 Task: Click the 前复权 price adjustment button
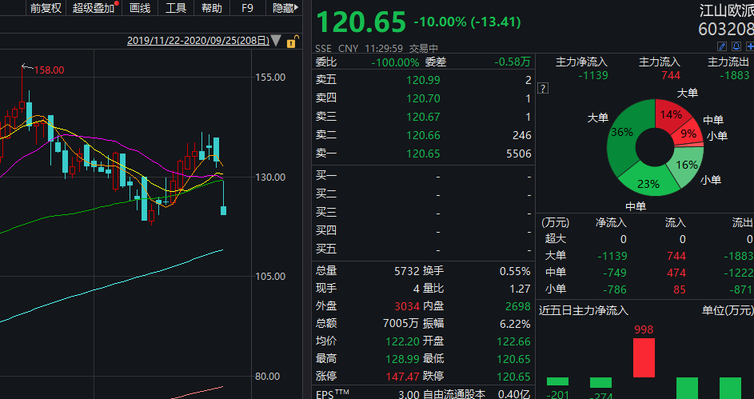(46, 8)
